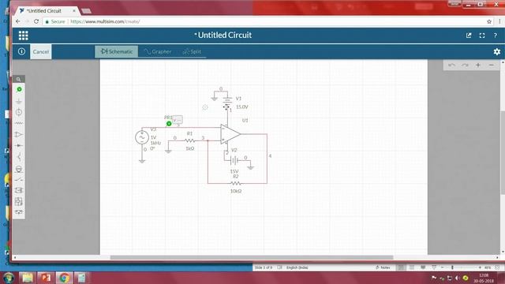Undo the last schematic action
This screenshot has height=284, width=505.
pos(451,65)
